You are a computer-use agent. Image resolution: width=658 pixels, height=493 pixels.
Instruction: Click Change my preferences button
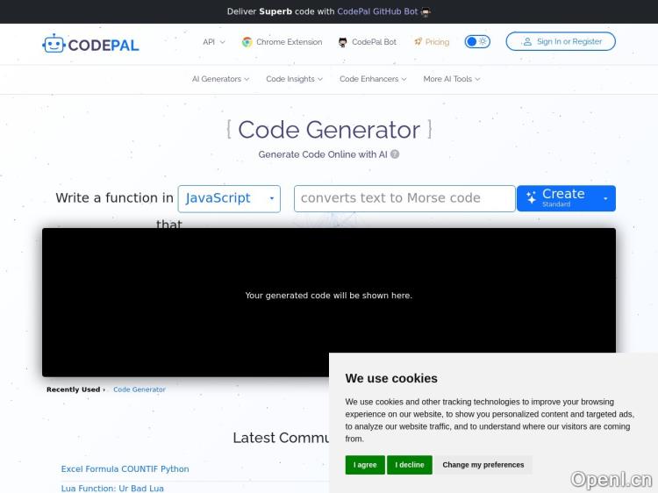[483, 465]
